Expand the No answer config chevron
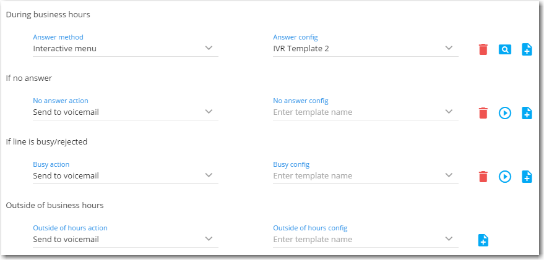Viewport: 544px width, 260px height. coord(449,112)
